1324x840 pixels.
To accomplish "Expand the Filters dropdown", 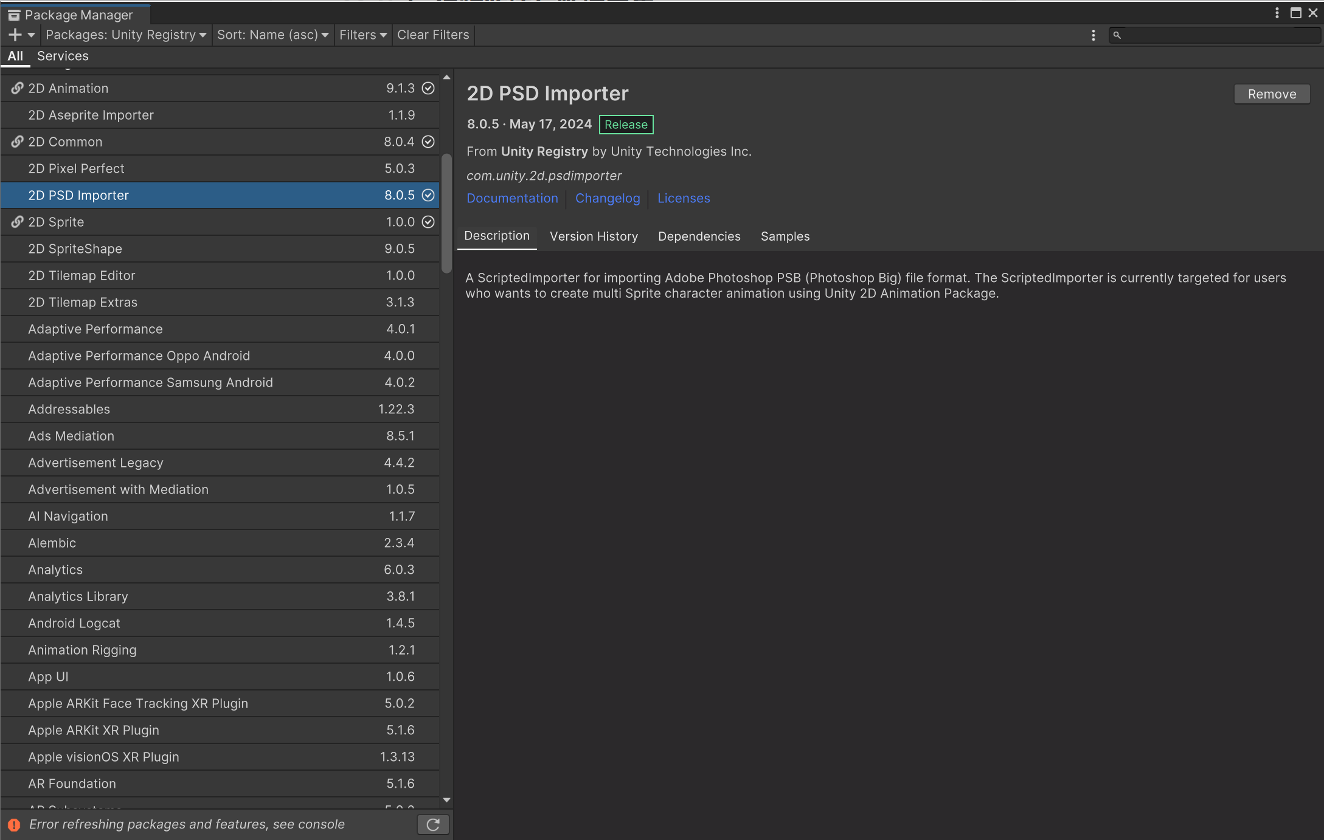I will click(x=362, y=35).
